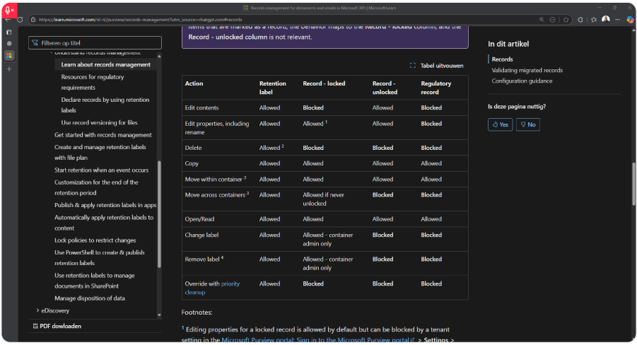Vote Yes on page usefulness
The image size is (637, 345).
pyautogui.click(x=500, y=124)
